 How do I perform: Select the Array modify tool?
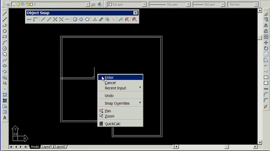pos(266,37)
